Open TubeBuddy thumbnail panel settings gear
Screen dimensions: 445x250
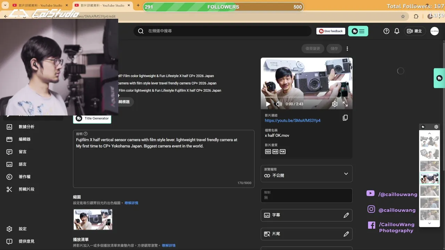(x=436, y=127)
